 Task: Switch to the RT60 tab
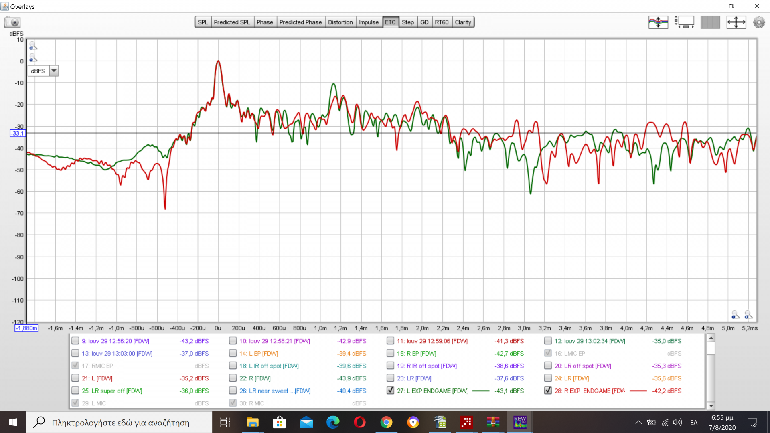pyautogui.click(x=442, y=22)
